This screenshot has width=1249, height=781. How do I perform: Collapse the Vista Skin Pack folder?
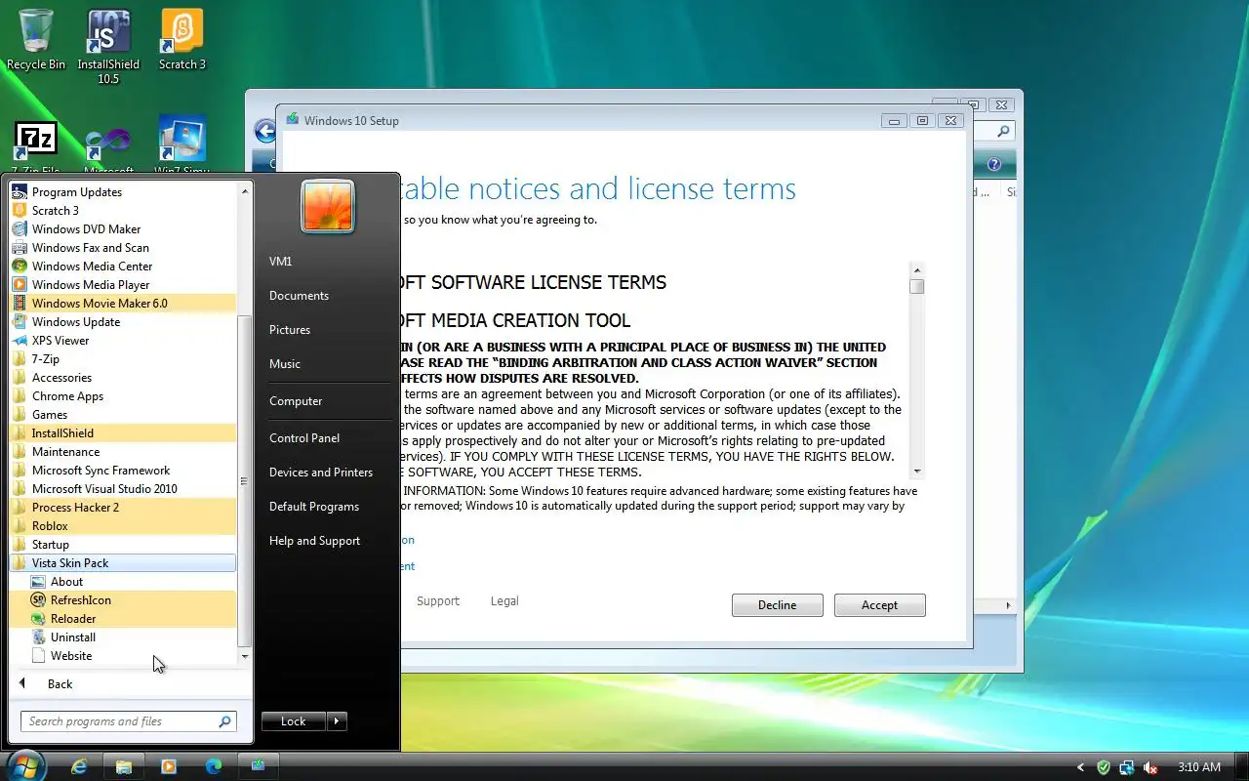pos(123,563)
